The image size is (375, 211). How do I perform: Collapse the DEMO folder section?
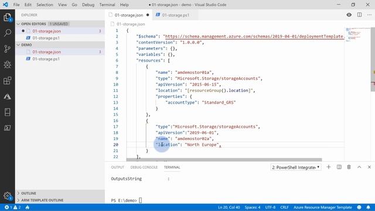coord(60,45)
